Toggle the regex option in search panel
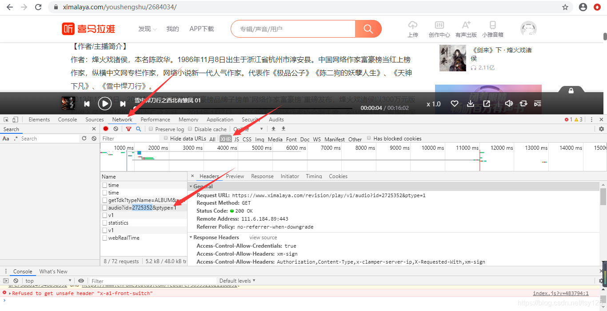 16,139
